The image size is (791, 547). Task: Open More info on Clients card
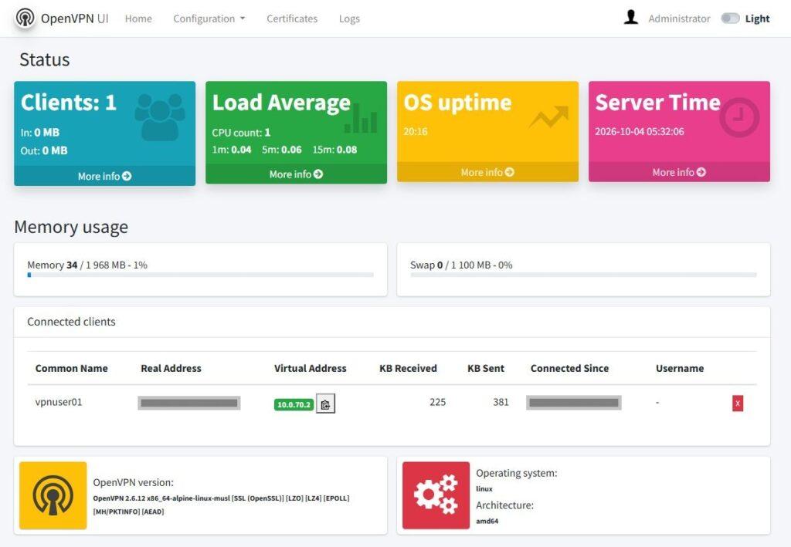point(104,176)
